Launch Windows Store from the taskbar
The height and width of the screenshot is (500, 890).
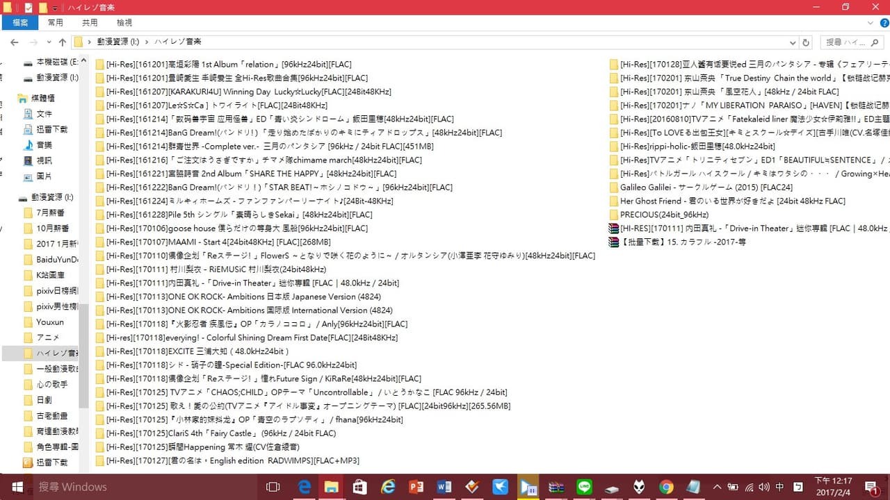tap(359, 487)
